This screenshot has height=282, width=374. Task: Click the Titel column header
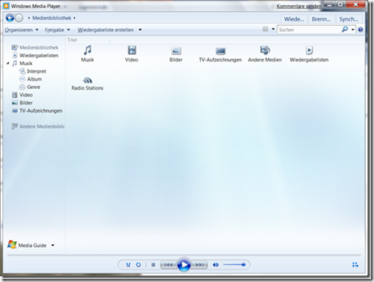pyautogui.click(x=88, y=40)
